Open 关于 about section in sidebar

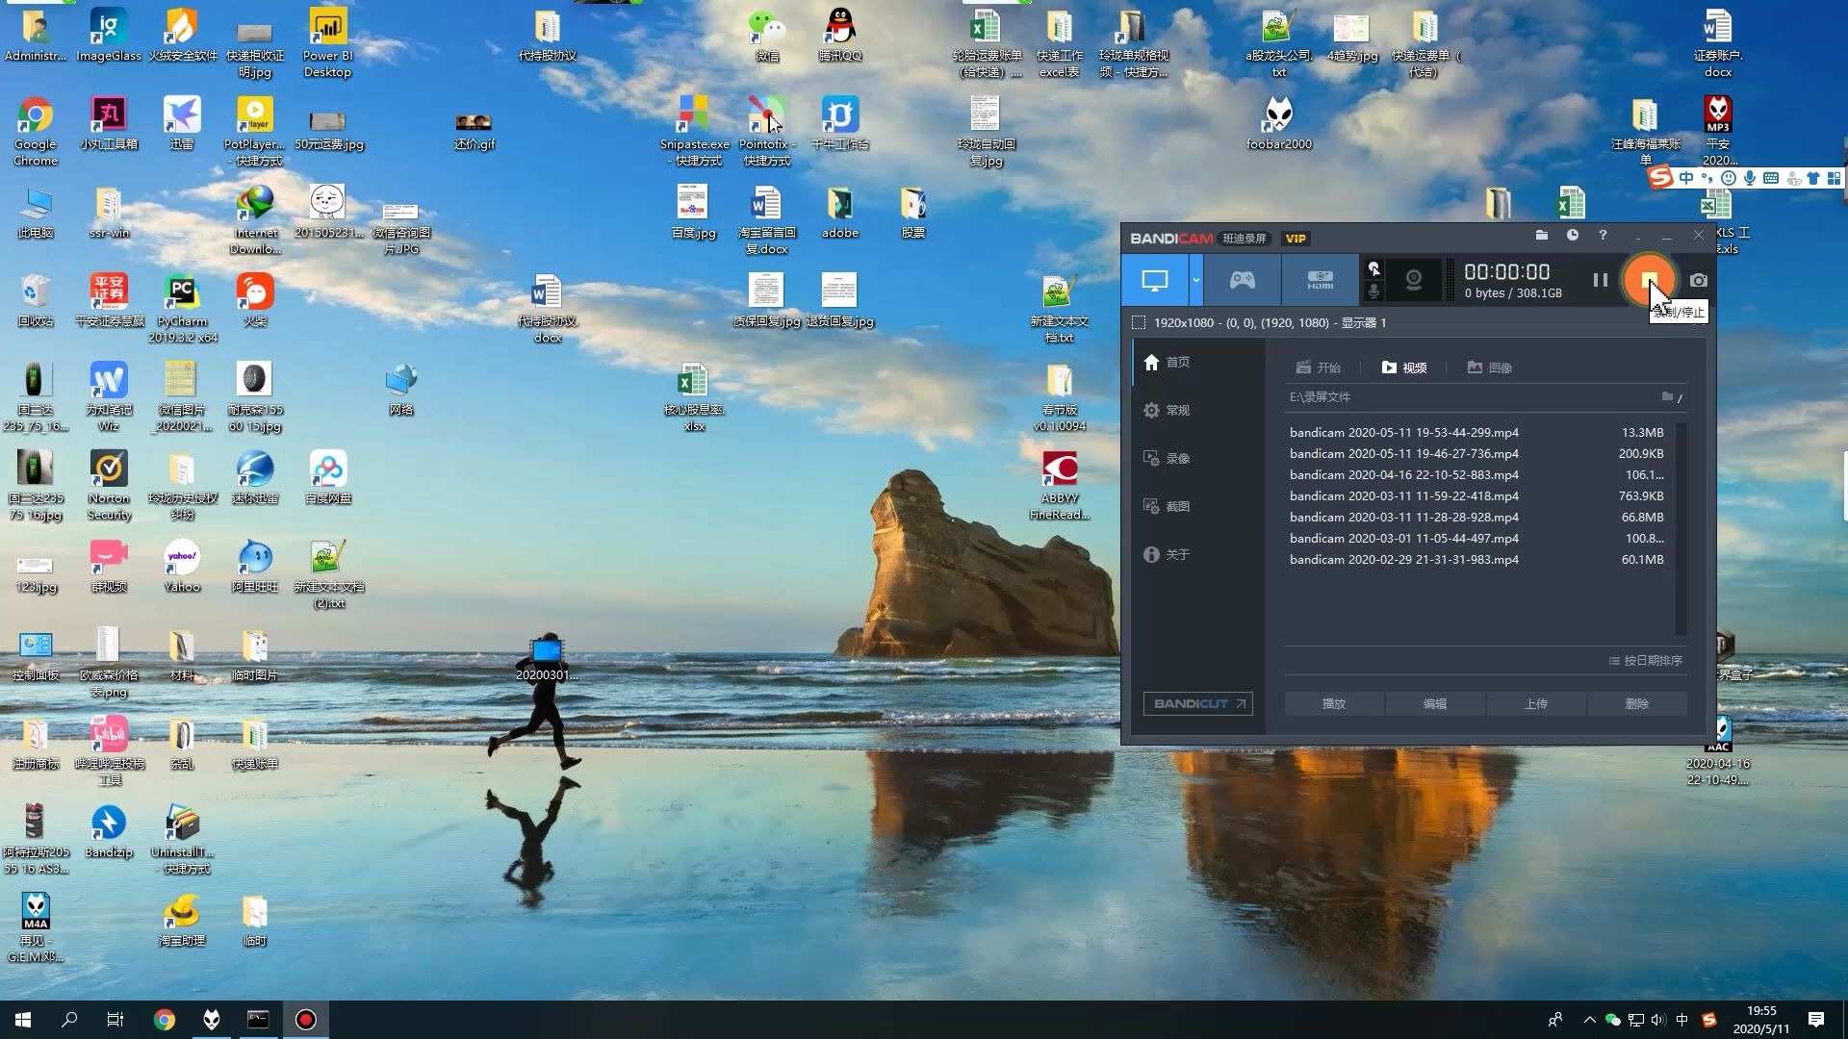tap(1198, 554)
